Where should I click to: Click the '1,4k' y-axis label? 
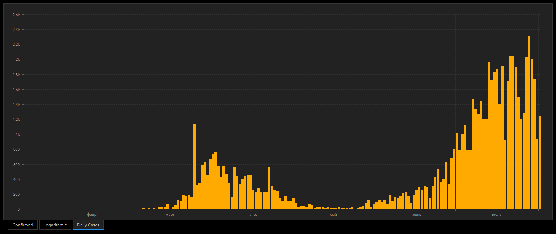16,105
